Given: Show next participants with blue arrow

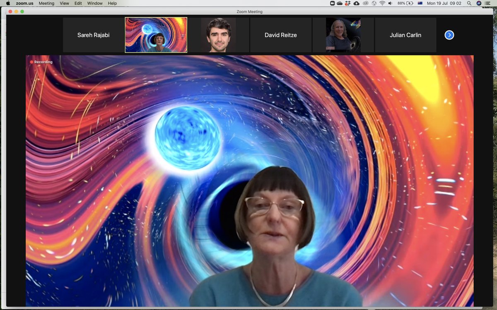Looking at the screenshot, I should coord(449,35).
